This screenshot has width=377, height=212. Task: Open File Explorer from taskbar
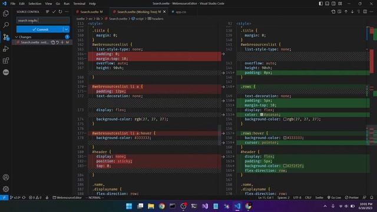click(x=151, y=206)
